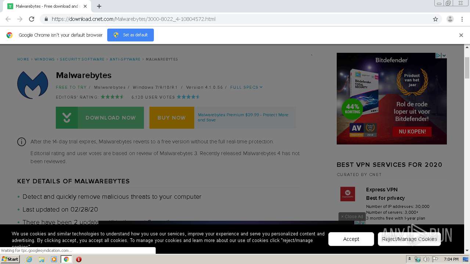Click the page vertical scrollbar thumb
The height and width of the screenshot is (264, 470).
[467, 68]
